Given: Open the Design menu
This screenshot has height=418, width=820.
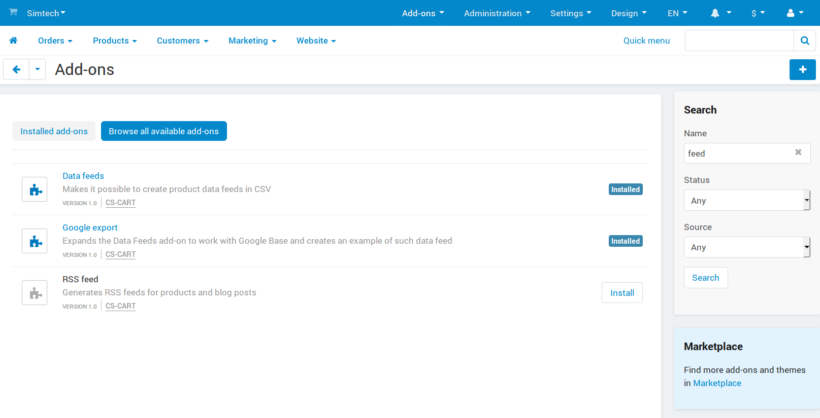Looking at the screenshot, I should pyautogui.click(x=629, y=13).
